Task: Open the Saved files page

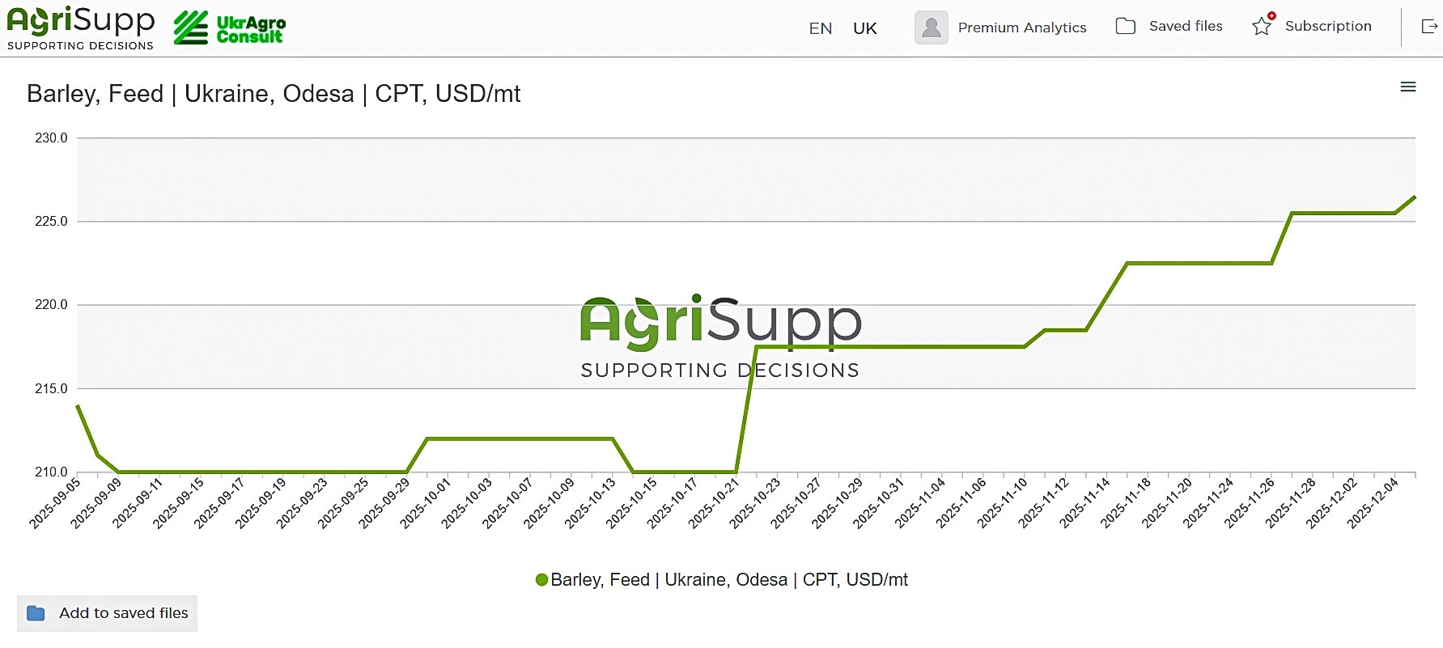Action: click(1185, 27)
